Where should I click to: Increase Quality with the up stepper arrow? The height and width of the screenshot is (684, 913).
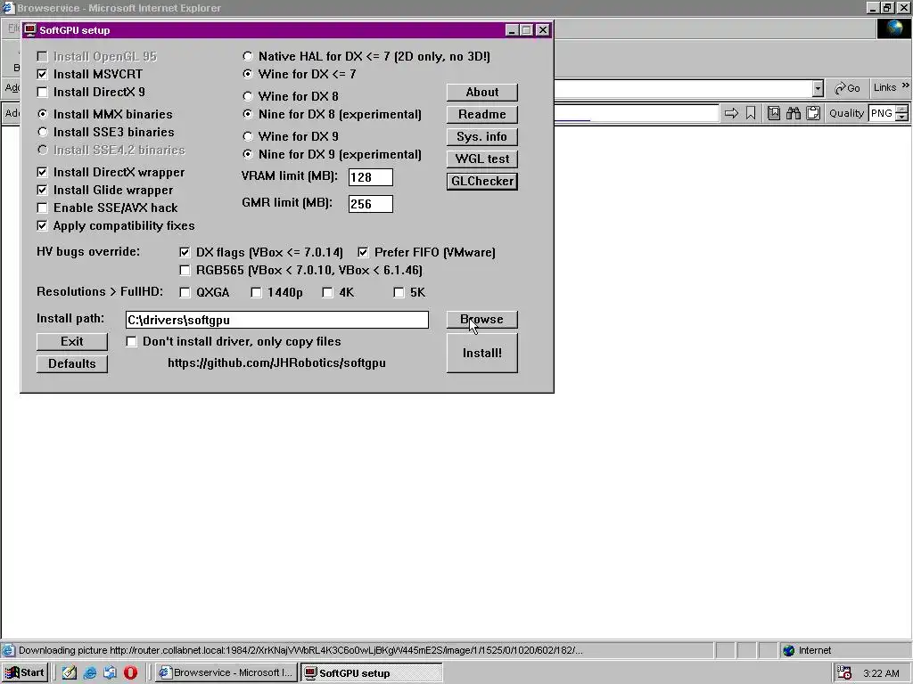(902, 109)
